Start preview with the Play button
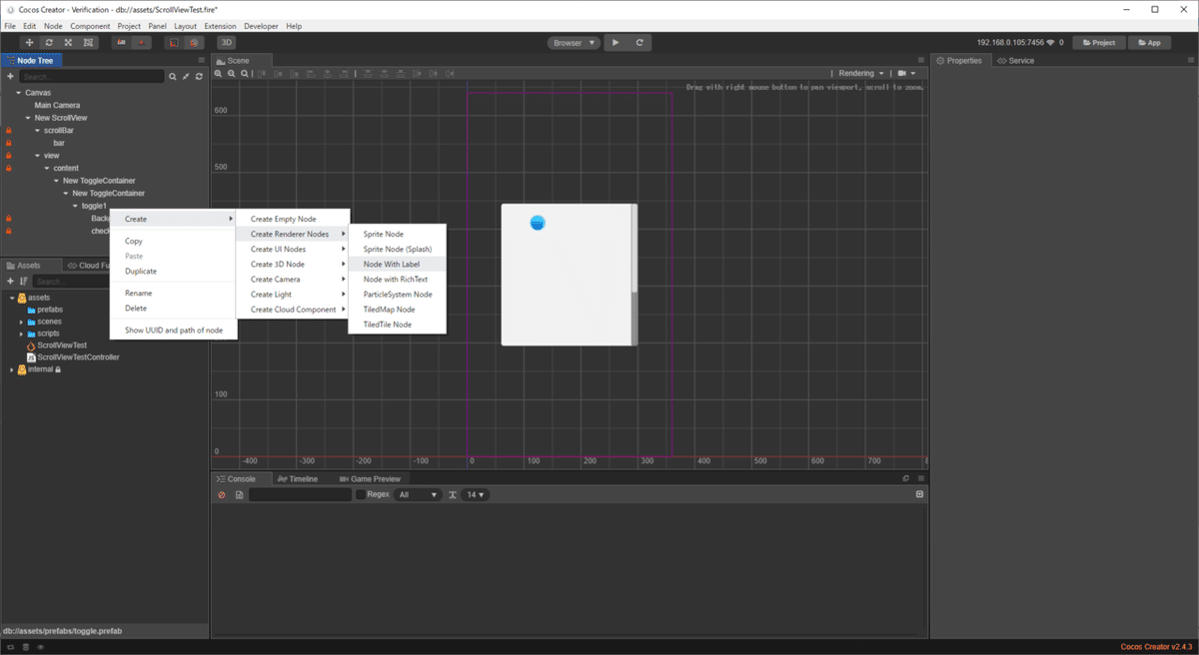Screen dimensions: 1199x655 click(x=615, y=43)
